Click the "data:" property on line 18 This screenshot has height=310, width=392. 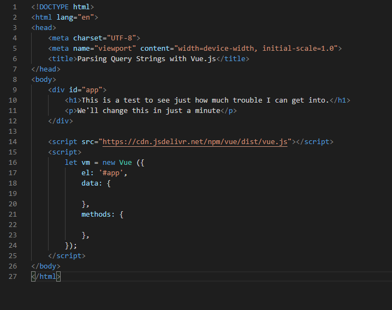point(92,183)
